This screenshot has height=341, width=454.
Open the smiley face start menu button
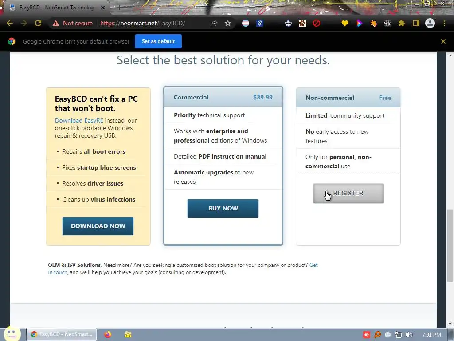coord(12,333)
